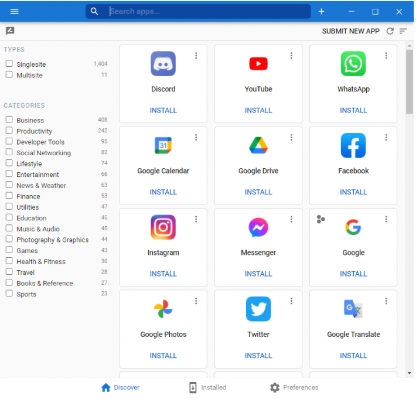Viewport: 416px width, 399px height.
Task: Open the feedback icon below menu
Action: click(x=10, y=31)
